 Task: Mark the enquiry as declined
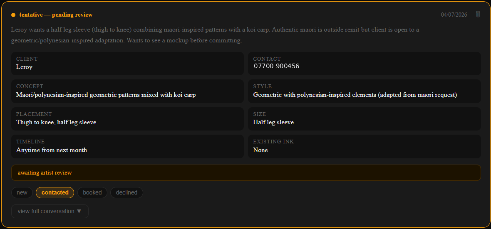pos(126,192)
